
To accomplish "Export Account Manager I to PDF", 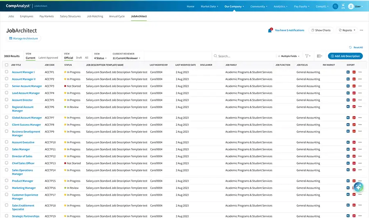I will tap(354, 72).
